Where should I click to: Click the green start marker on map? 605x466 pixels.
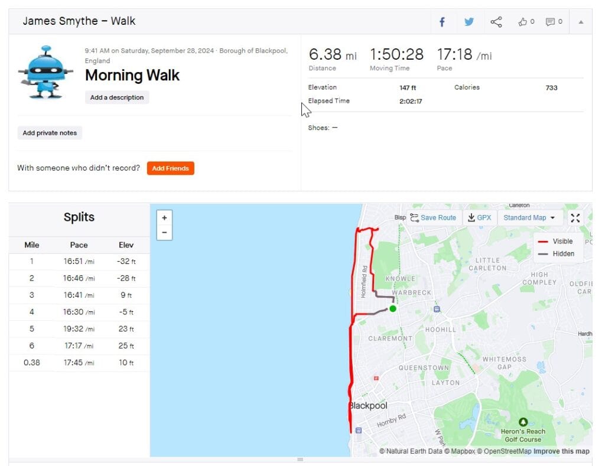tap(392, 308)
